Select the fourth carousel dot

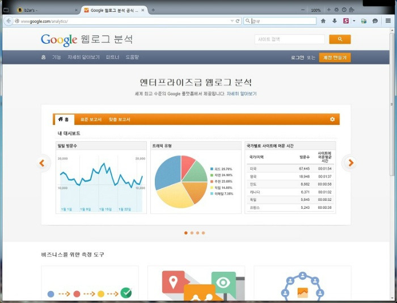(203, 233)
